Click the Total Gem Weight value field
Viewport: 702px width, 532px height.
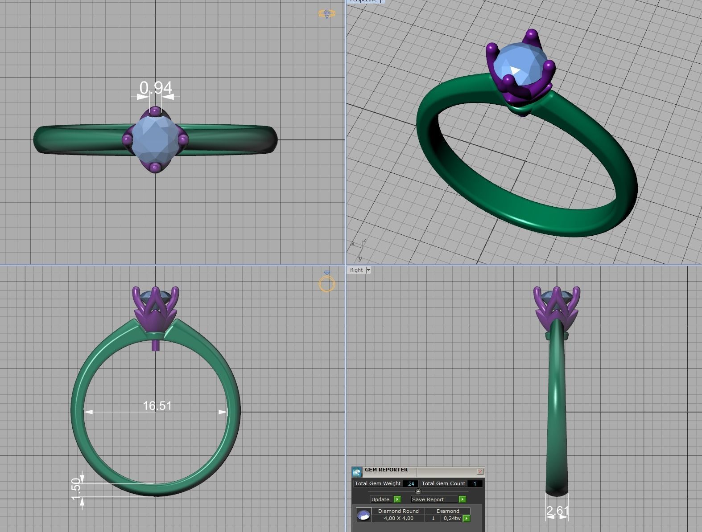[410, 483]
